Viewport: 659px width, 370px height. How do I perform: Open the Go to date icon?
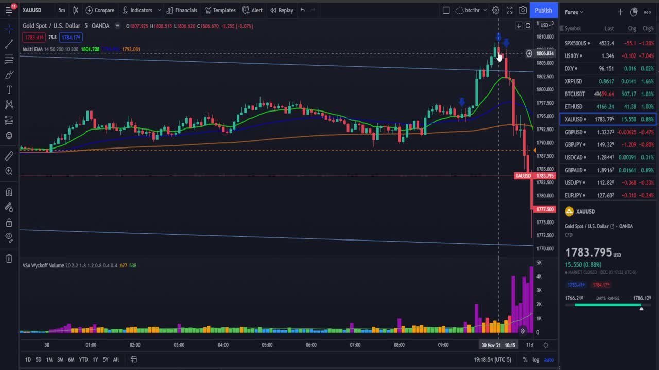[x=133, y=360]
